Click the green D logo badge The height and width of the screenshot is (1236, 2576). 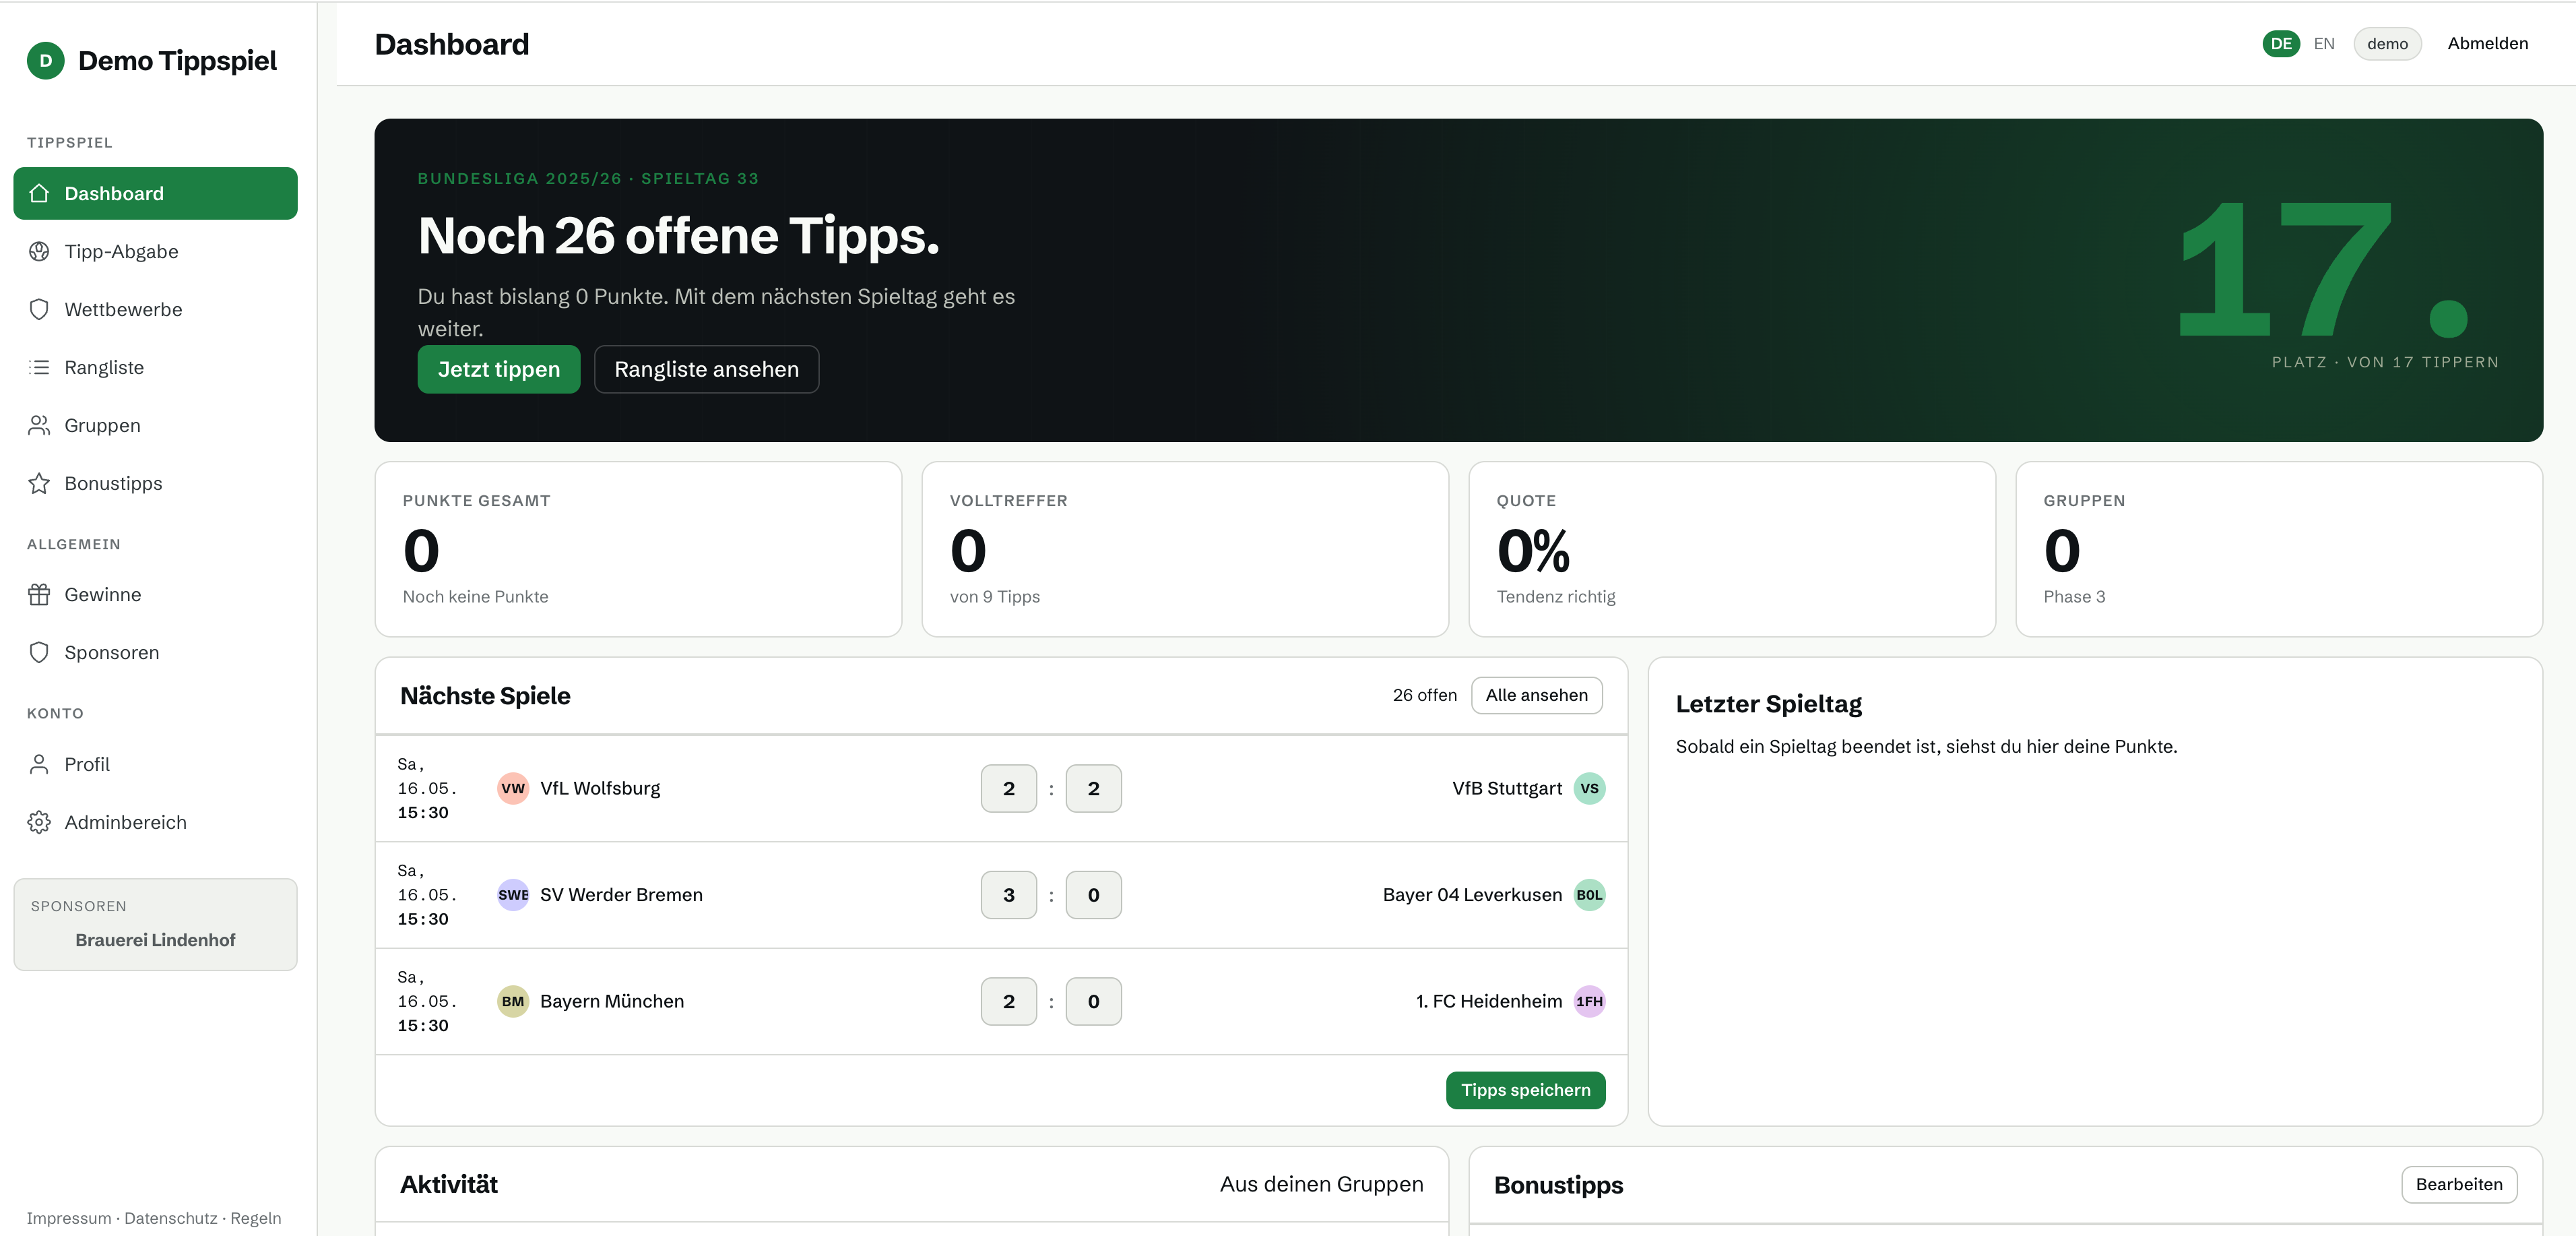(45, 61)
